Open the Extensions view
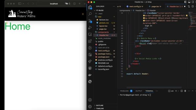 tap(90, 41)
